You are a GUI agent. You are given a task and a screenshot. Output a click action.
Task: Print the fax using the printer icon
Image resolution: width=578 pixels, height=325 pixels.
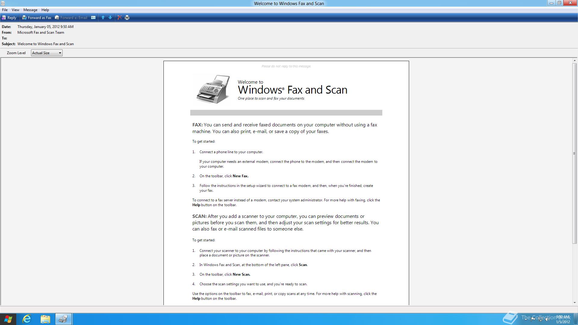[127, 18]
